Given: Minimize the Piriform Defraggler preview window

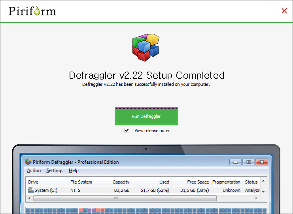Looking at the screenshot, I should pyautogui.click(x=235, y=162).
